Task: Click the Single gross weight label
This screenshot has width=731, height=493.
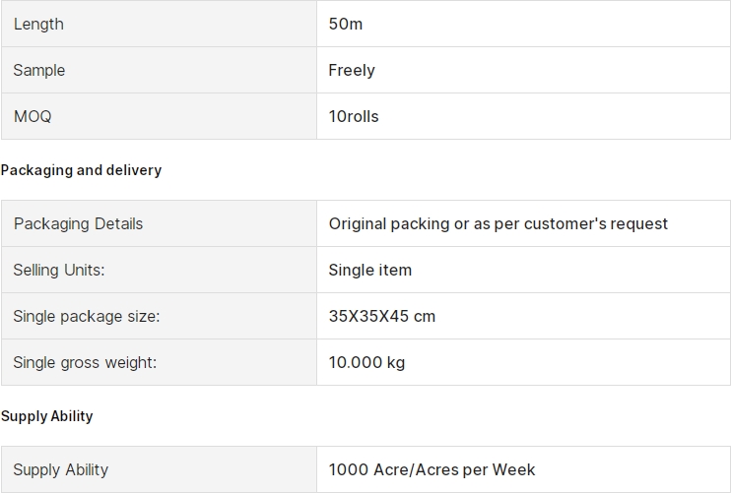Action: pos(85,362)
